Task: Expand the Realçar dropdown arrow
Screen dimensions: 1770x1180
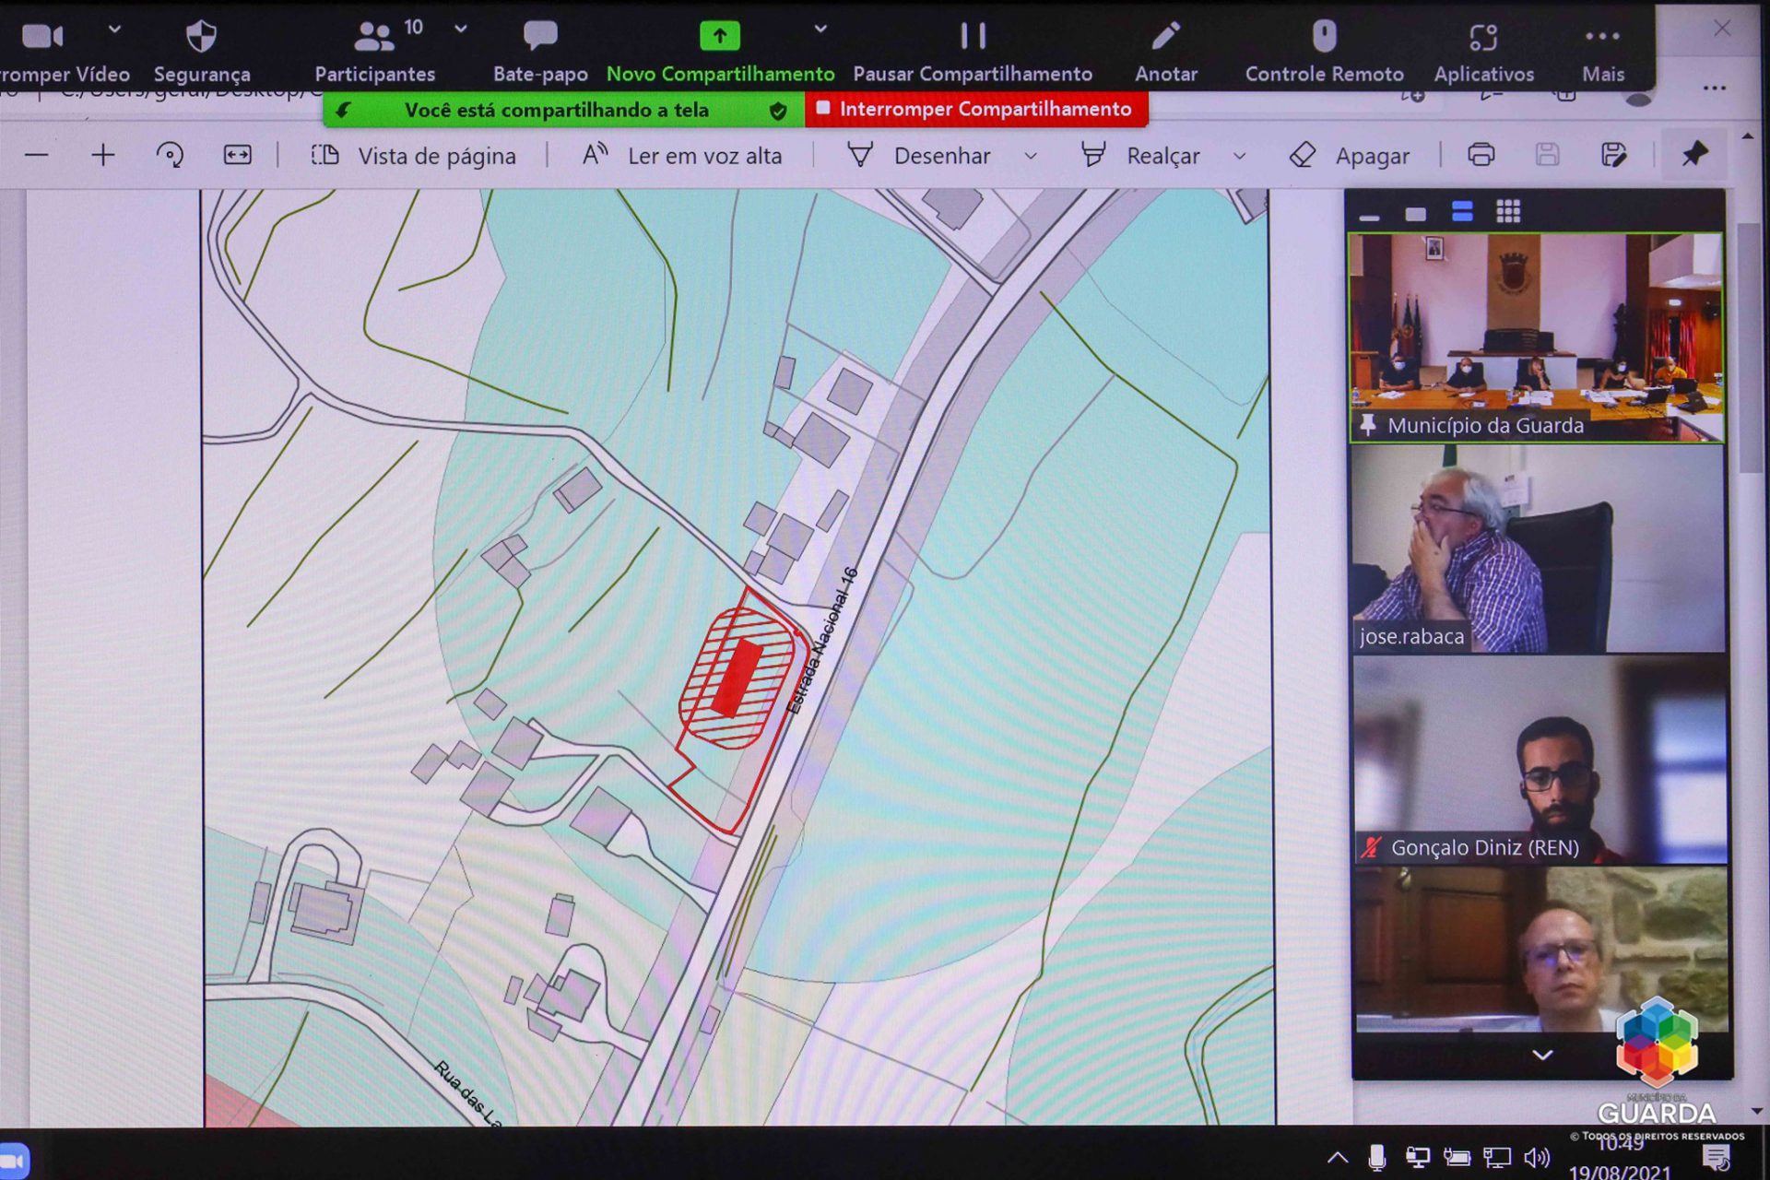Action: 1240,156
